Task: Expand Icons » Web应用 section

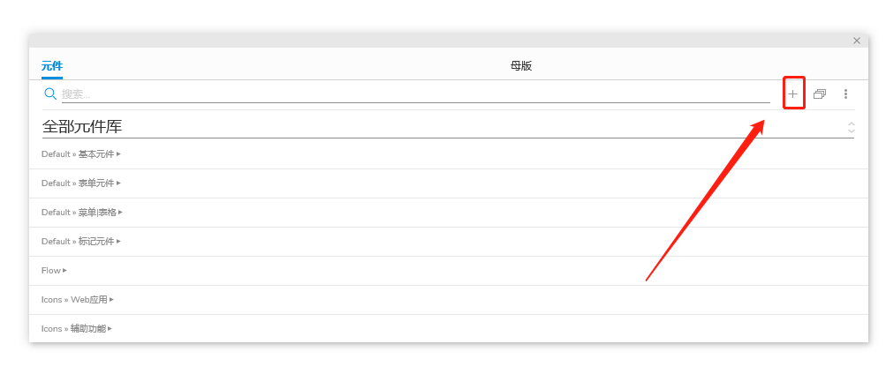Action: [77, 300]
